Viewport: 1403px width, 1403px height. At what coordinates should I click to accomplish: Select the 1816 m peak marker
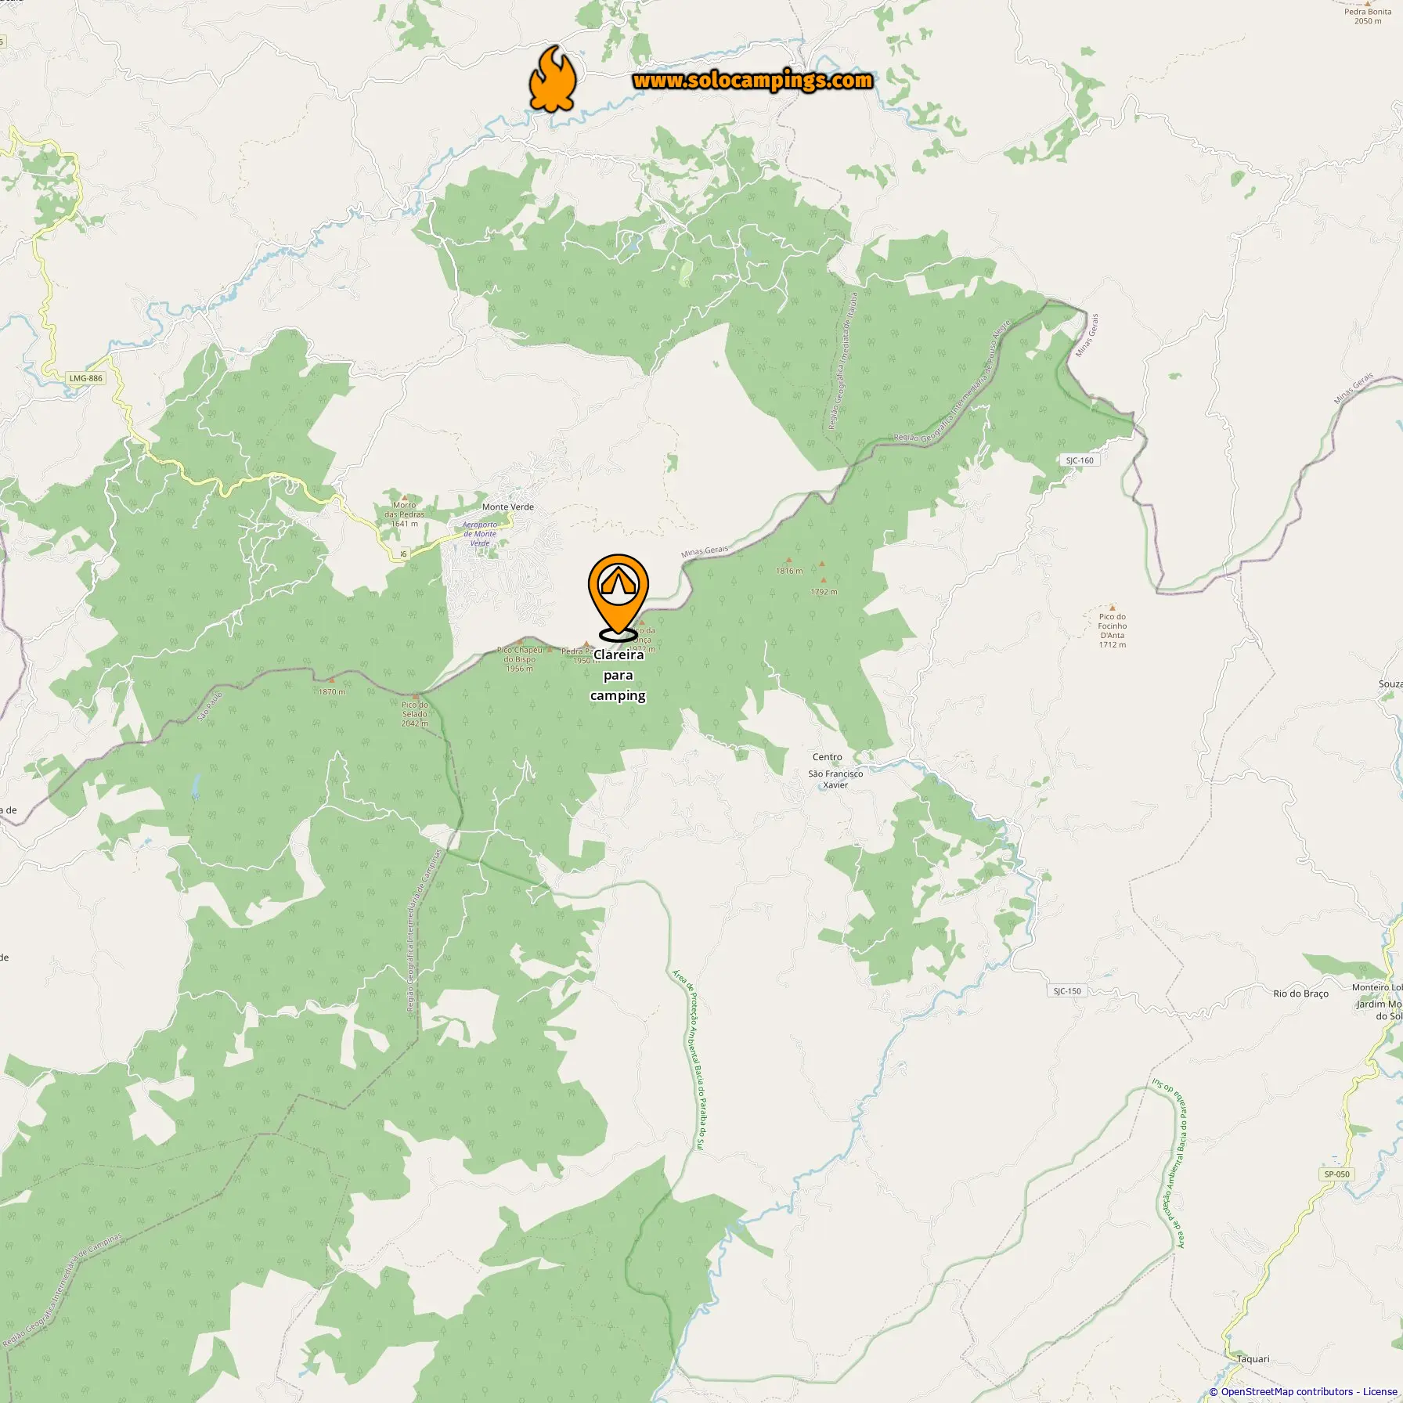pyautogui.click(x=788, y=561)
